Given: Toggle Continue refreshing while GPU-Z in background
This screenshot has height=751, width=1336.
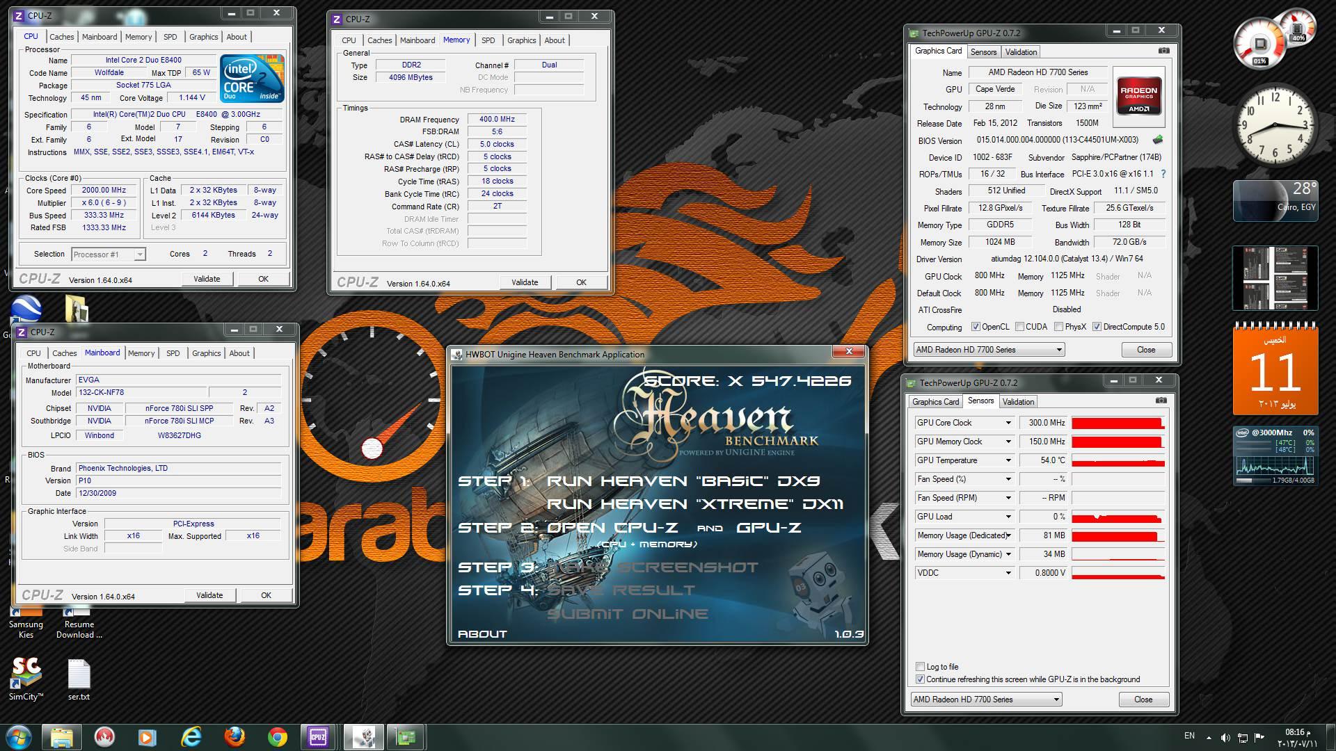Looking at the screenshot, I should pos(920,679).
